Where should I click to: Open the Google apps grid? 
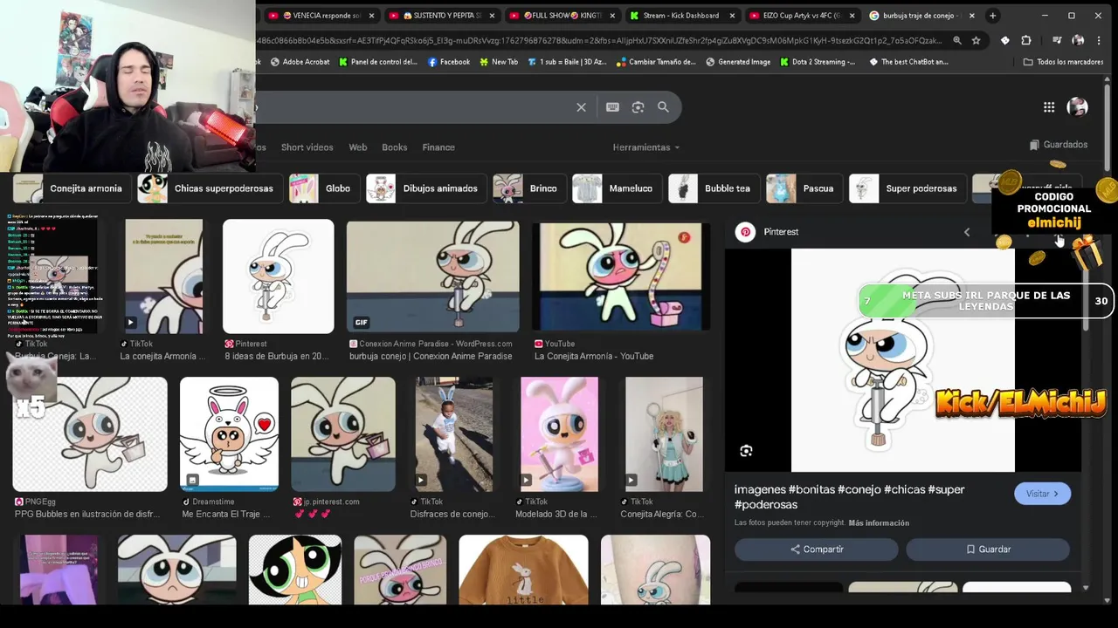1049,107
